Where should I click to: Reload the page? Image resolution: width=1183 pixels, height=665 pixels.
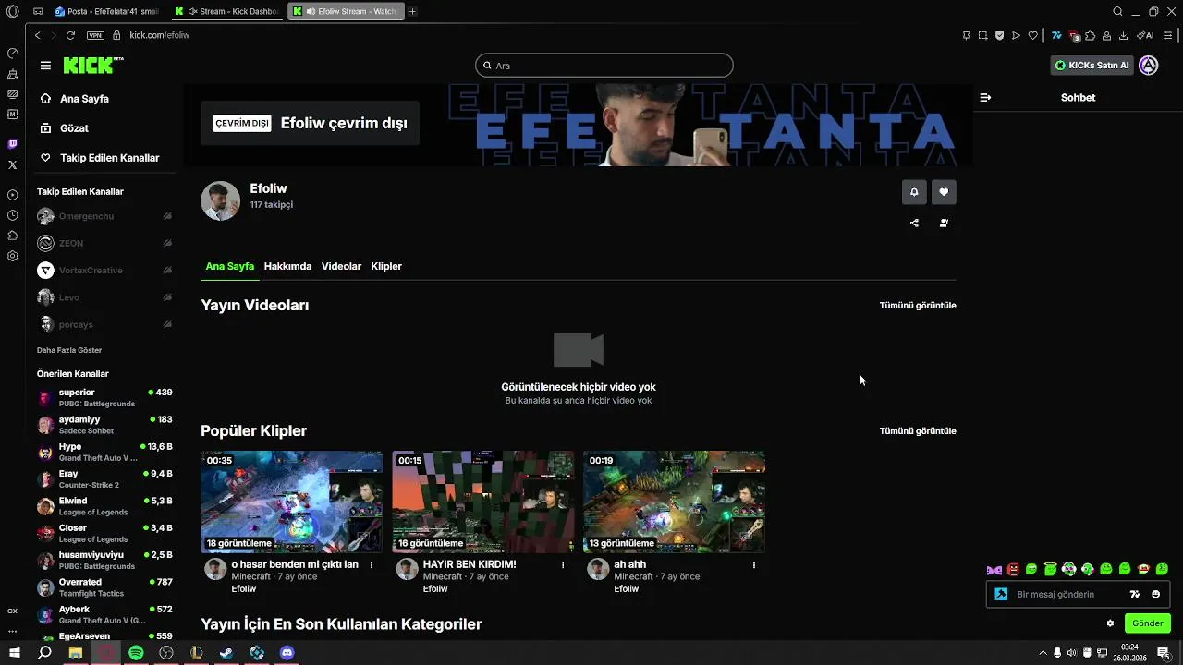point(70,35)
